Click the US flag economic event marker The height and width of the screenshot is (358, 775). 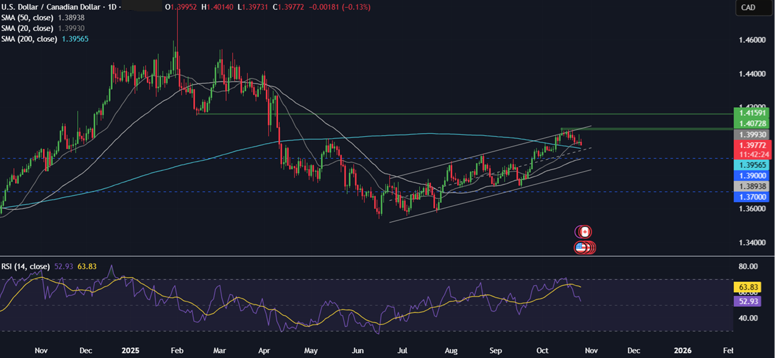(x=583, y=248)
